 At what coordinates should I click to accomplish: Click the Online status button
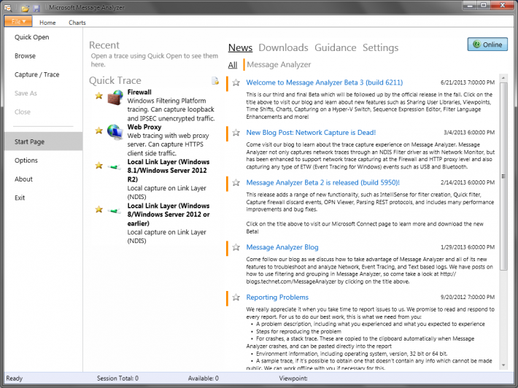tap(487, 44)
